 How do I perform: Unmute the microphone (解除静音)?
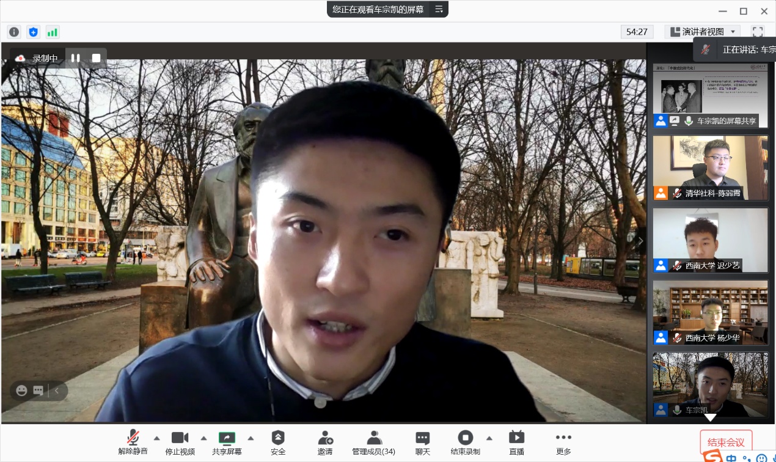click(133, 443)
